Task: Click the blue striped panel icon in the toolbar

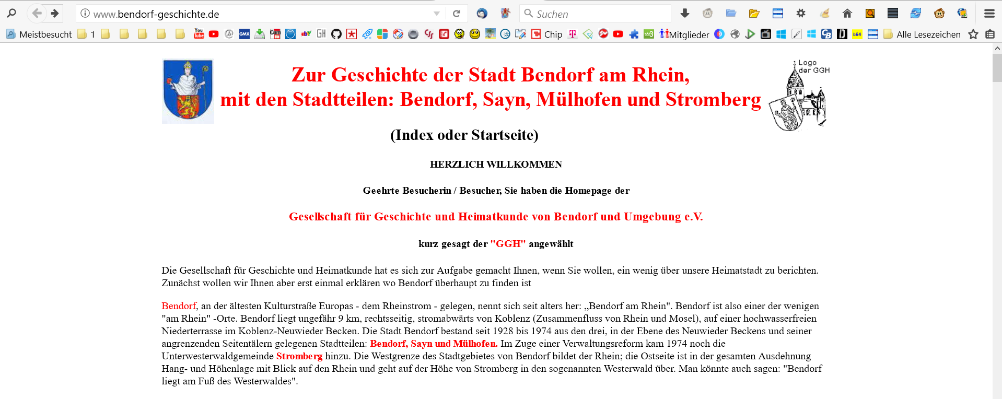Action: [x=777, y=13]
